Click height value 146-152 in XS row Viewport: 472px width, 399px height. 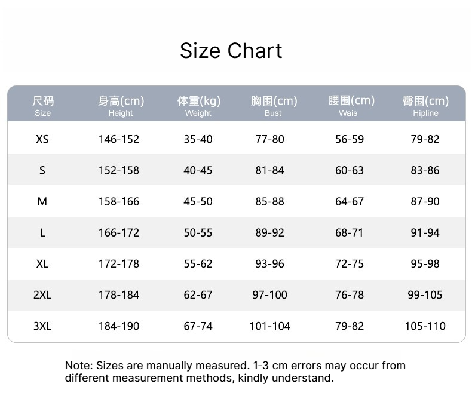point(119,139)
